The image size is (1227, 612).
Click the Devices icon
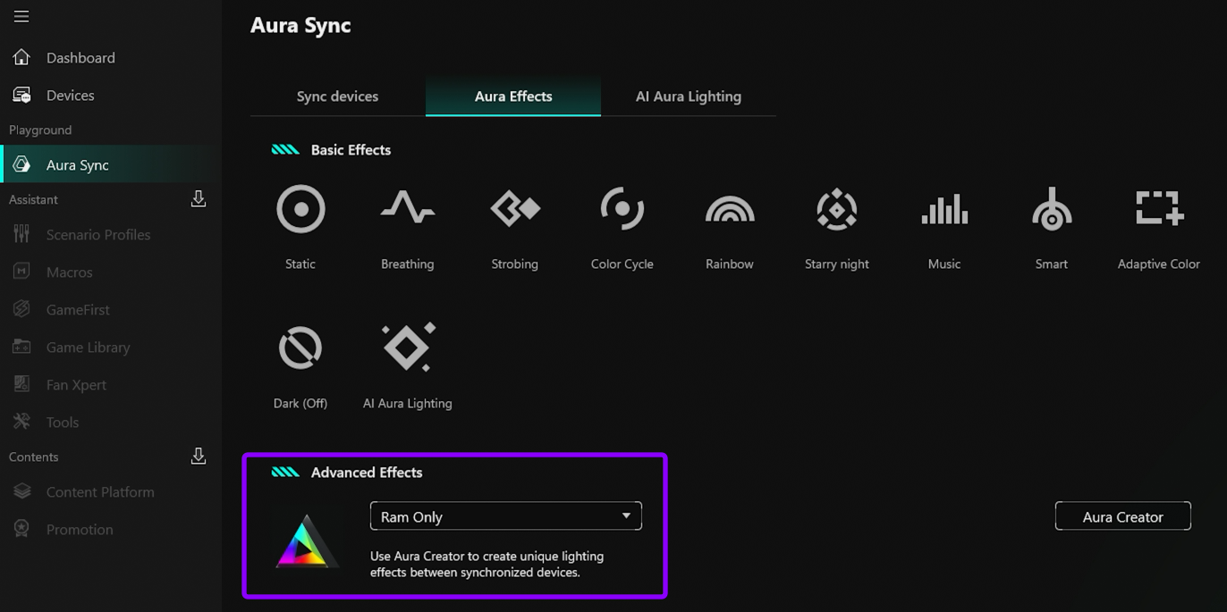(x=21, y=95)
